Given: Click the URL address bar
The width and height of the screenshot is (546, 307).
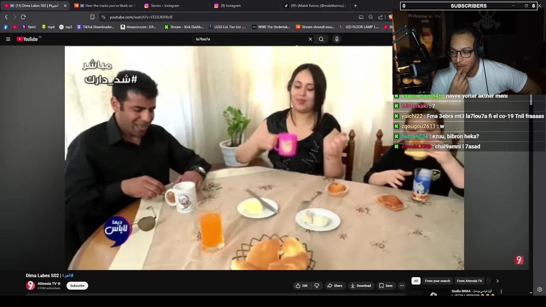Looking at the screenshot, I should (230, 17).
